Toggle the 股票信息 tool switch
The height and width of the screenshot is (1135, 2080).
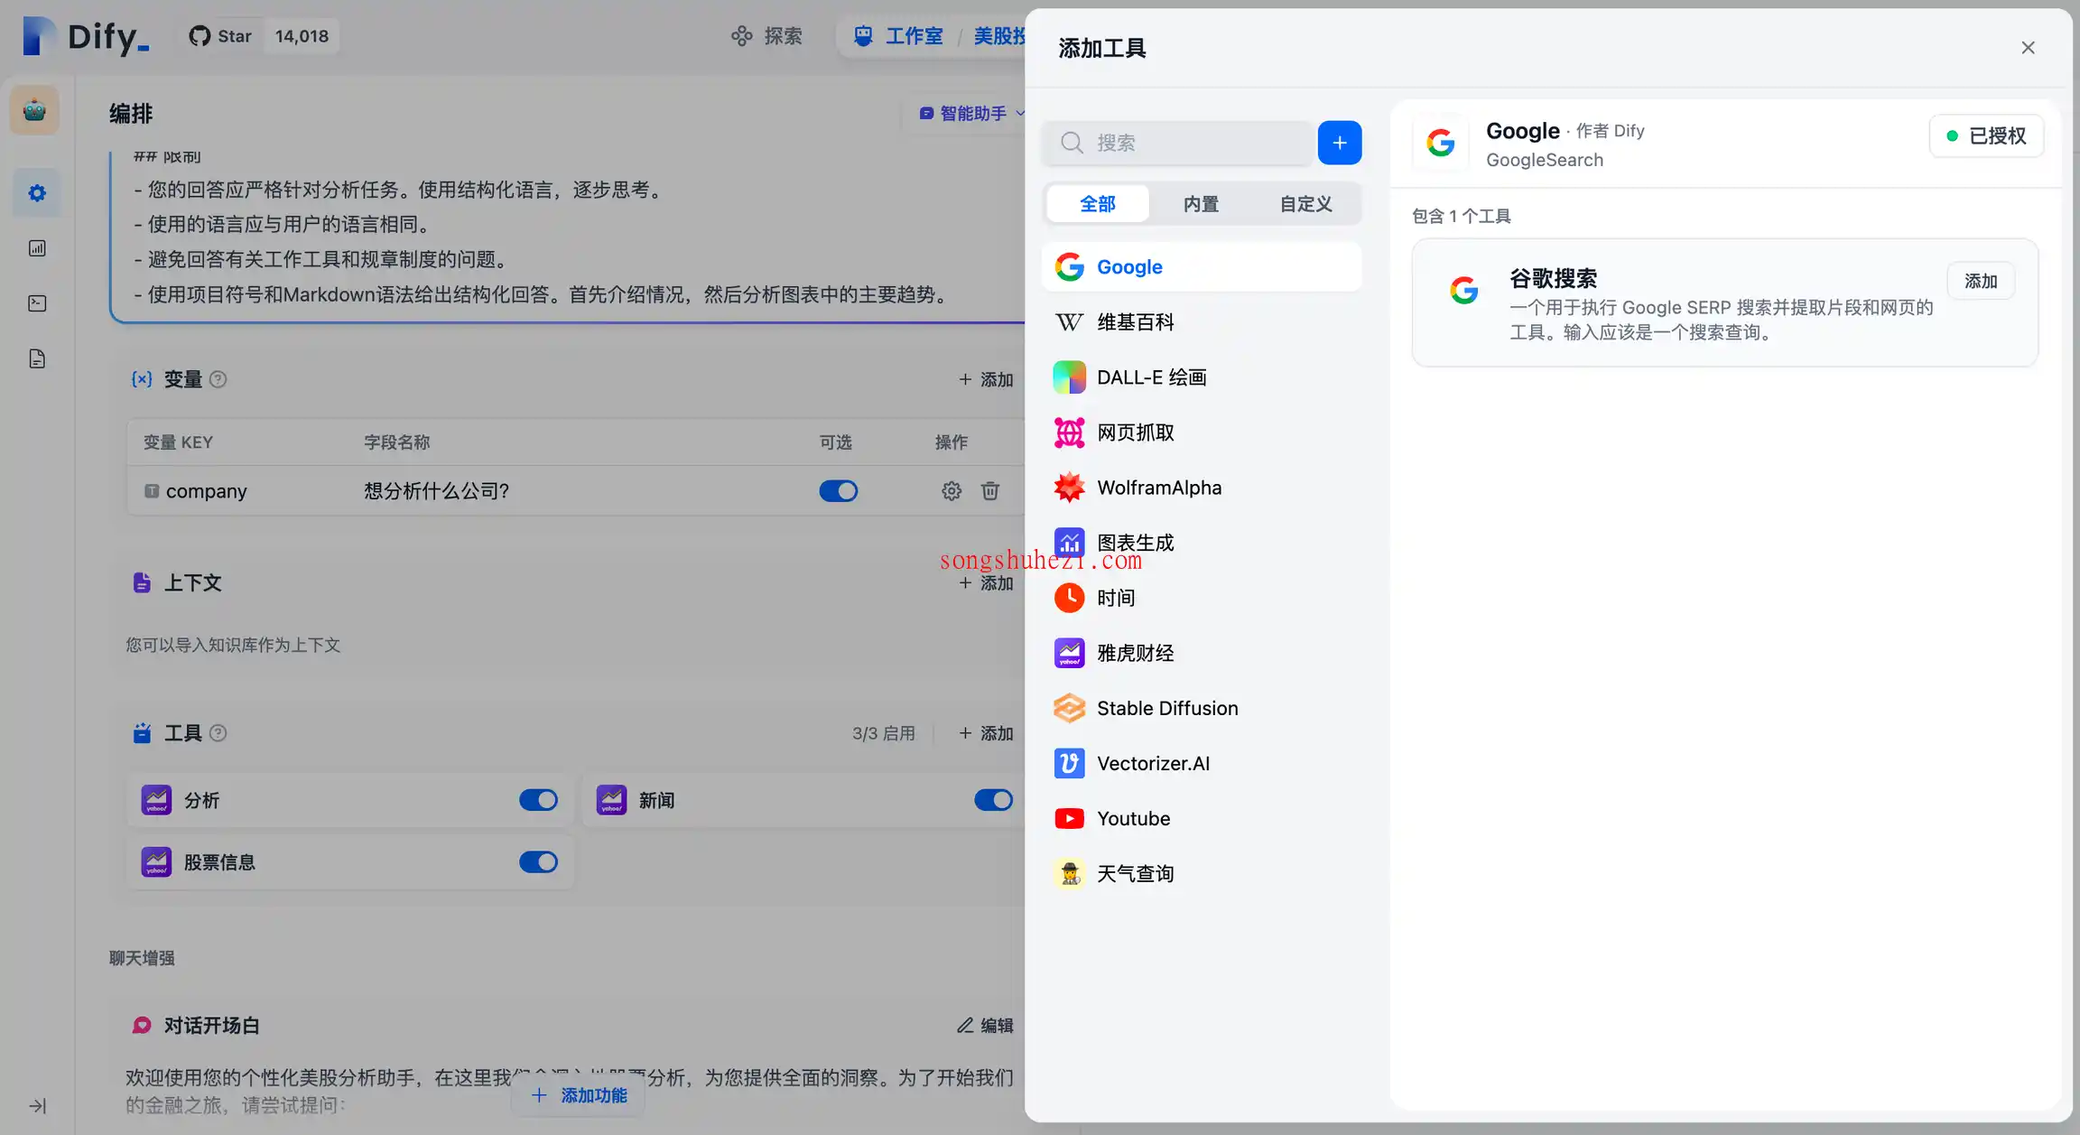(538, 862)
